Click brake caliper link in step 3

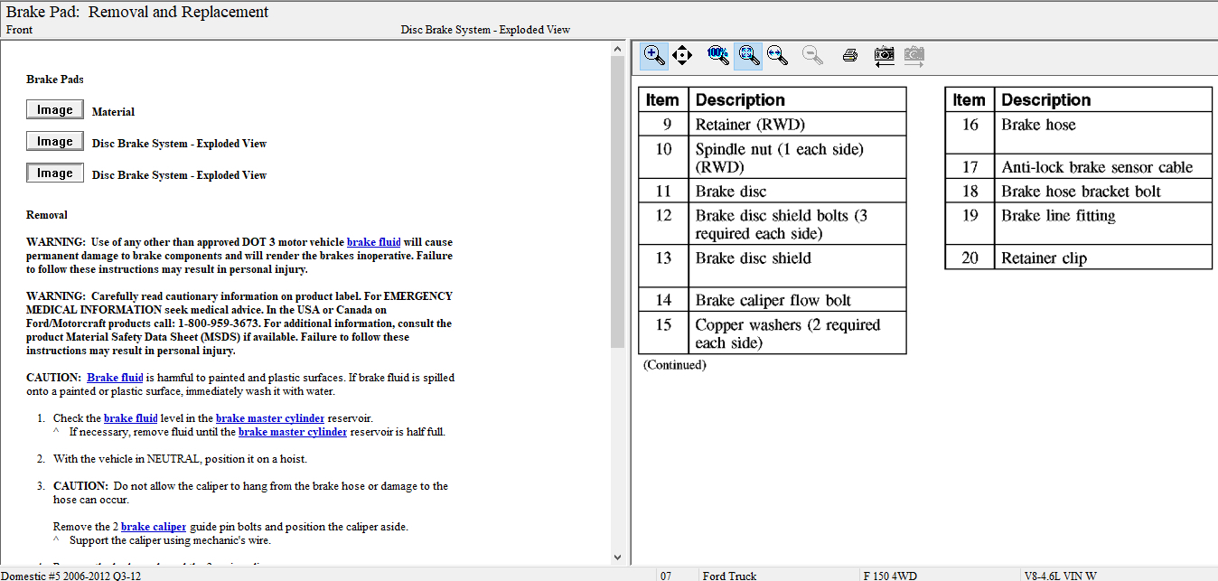[153, 527]
